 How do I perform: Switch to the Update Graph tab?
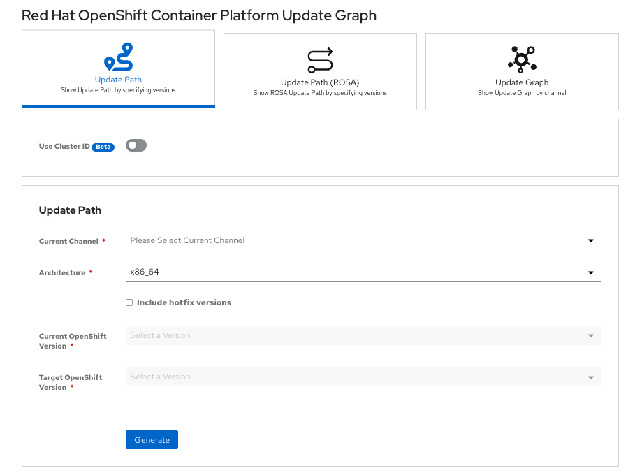[521, 71]
